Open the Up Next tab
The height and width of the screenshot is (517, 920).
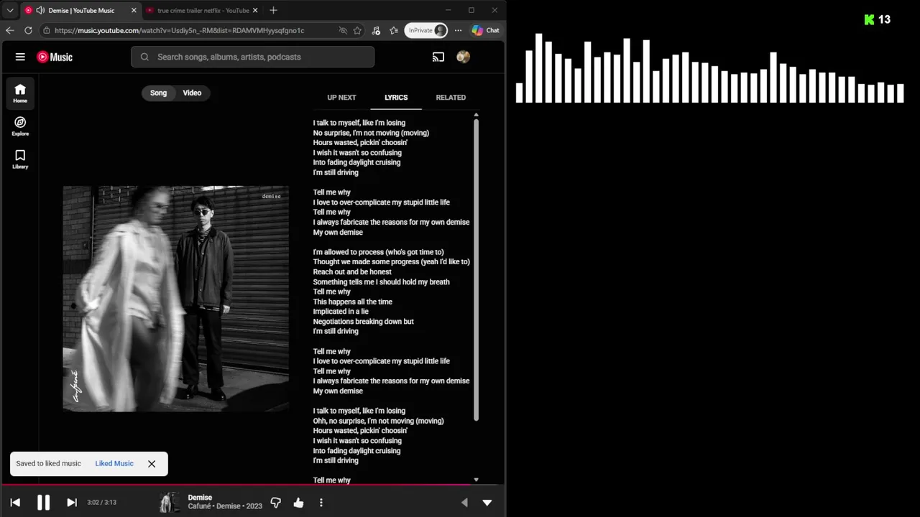coord(341,98)
